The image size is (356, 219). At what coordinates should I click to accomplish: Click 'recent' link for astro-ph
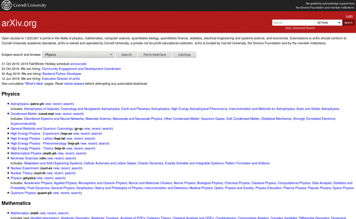57,104
